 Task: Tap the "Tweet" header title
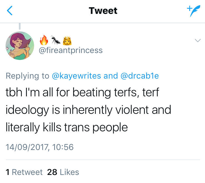(103, 11)
